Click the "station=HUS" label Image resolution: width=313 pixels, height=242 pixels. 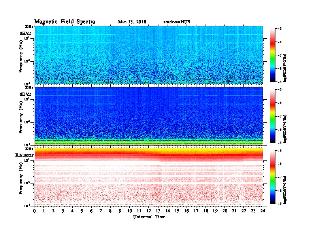point(177,22)
